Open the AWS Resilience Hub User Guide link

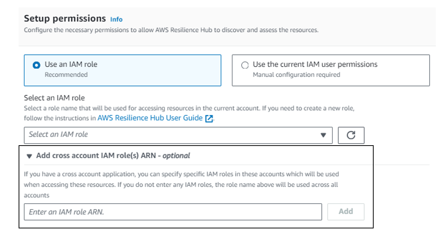click(x=149, y=118)
